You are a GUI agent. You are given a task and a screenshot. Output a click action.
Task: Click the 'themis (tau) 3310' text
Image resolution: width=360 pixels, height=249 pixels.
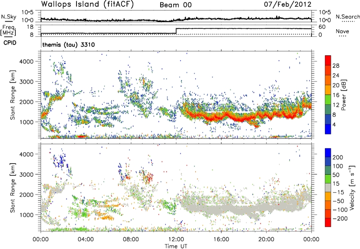click(x=68, y=44)
